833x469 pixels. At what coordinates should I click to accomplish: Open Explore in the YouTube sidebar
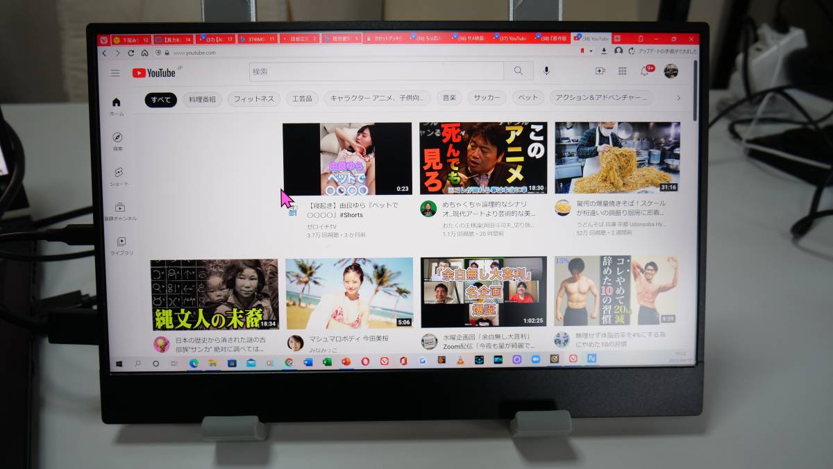coord(117,142)
